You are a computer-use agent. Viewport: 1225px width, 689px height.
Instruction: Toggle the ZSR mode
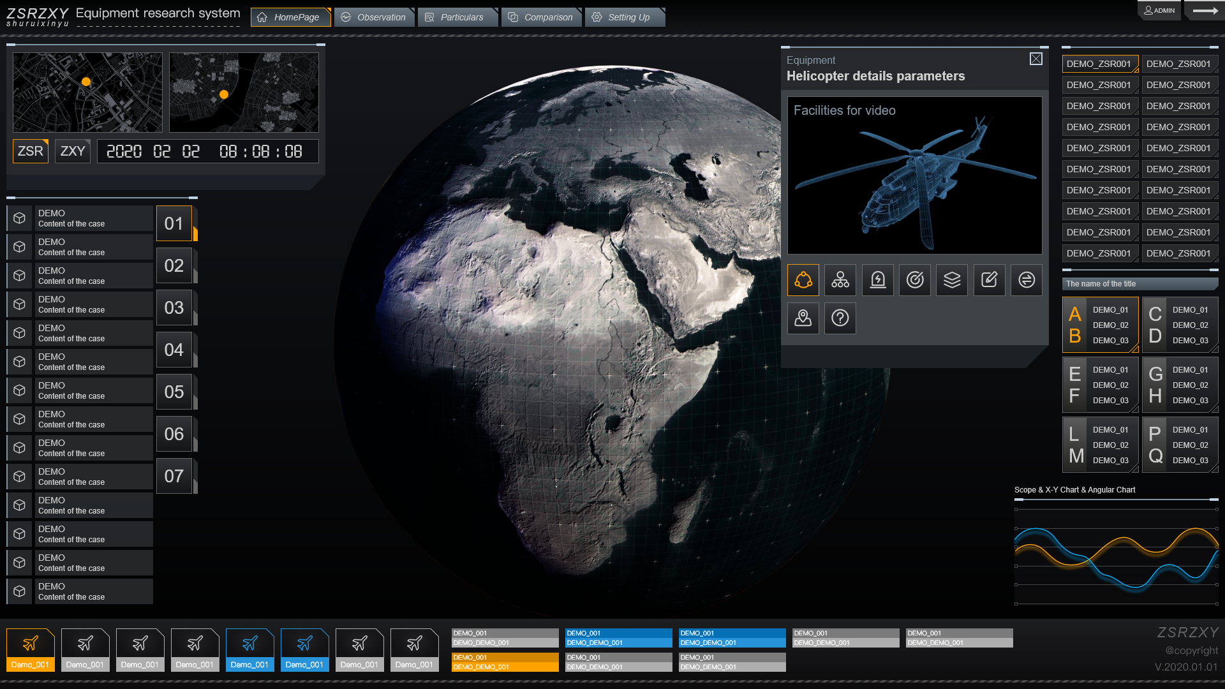pos(30,151)
